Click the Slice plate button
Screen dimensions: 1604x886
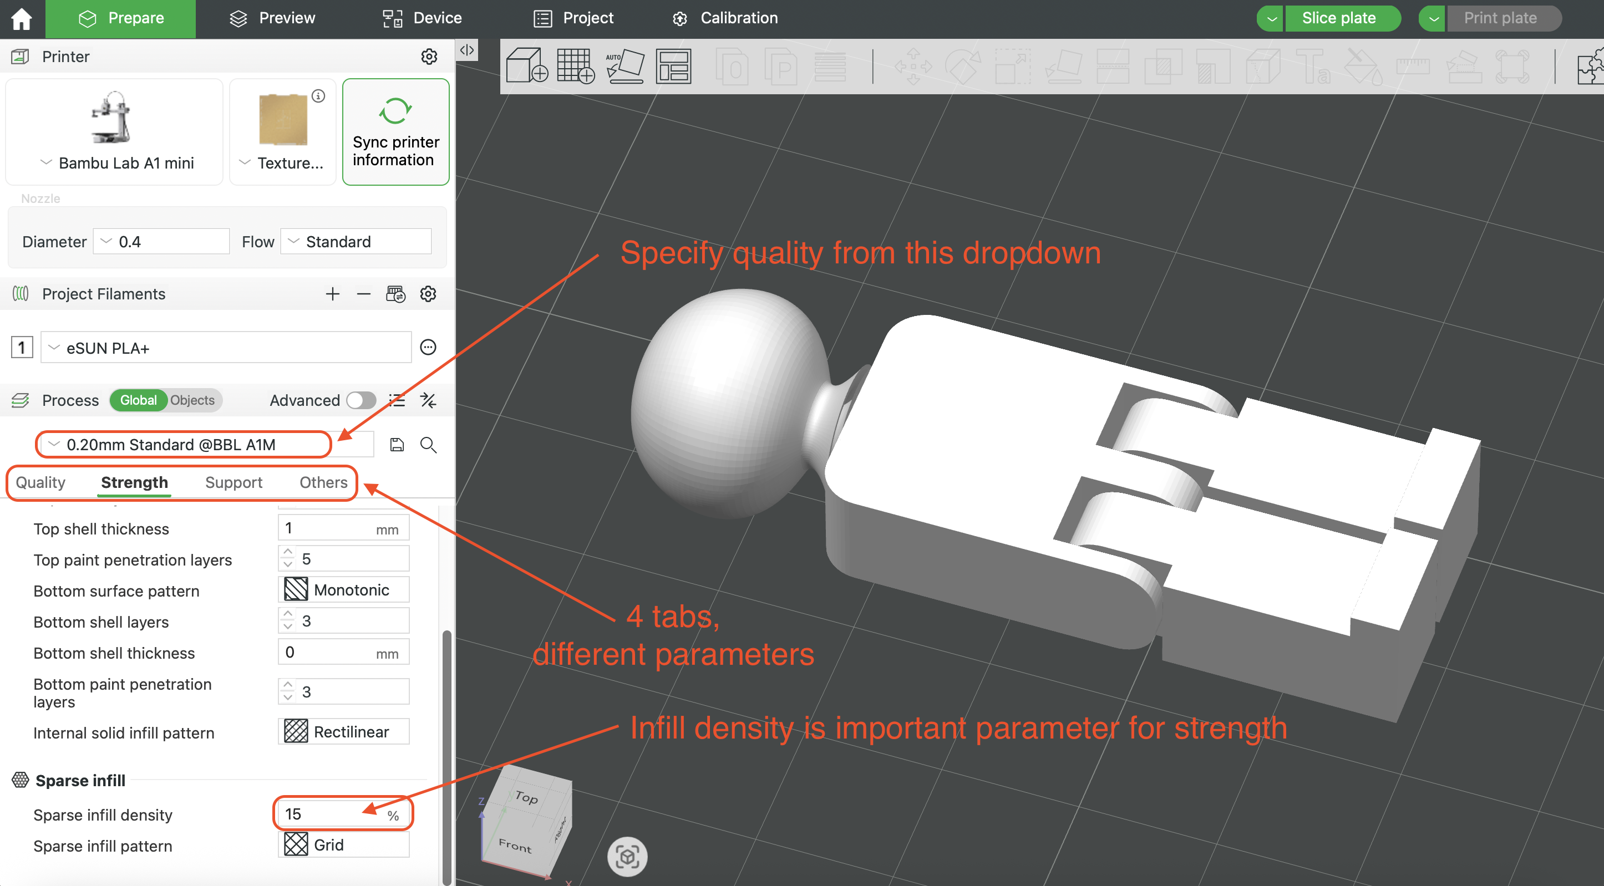pos(1339,18)
